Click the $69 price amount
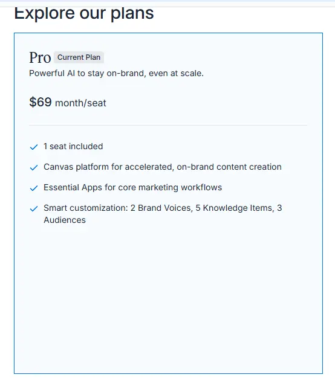 pyautogui.click(x=41, y=102)
